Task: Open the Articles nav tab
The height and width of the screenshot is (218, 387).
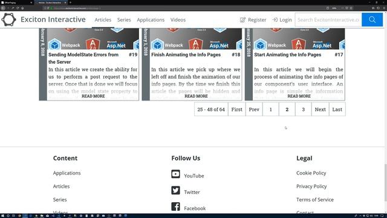Action: point(103,20)
